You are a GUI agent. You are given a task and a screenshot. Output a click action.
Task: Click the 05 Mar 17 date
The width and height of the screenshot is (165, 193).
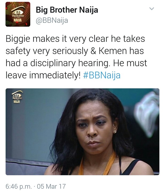[51, 186]
